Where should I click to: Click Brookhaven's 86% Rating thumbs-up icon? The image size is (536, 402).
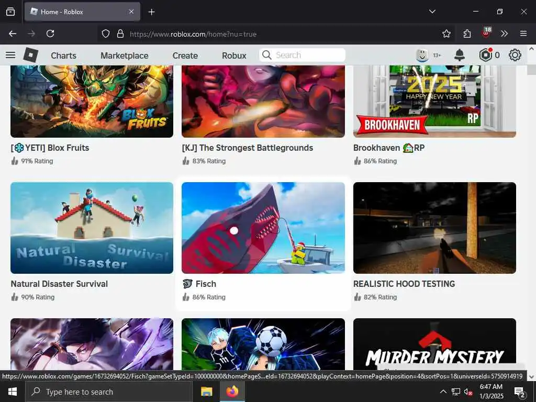pos(357,161)
